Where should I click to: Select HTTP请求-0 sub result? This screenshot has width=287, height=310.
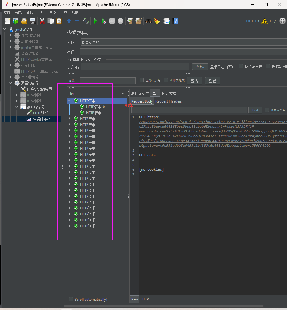(95, 107)
